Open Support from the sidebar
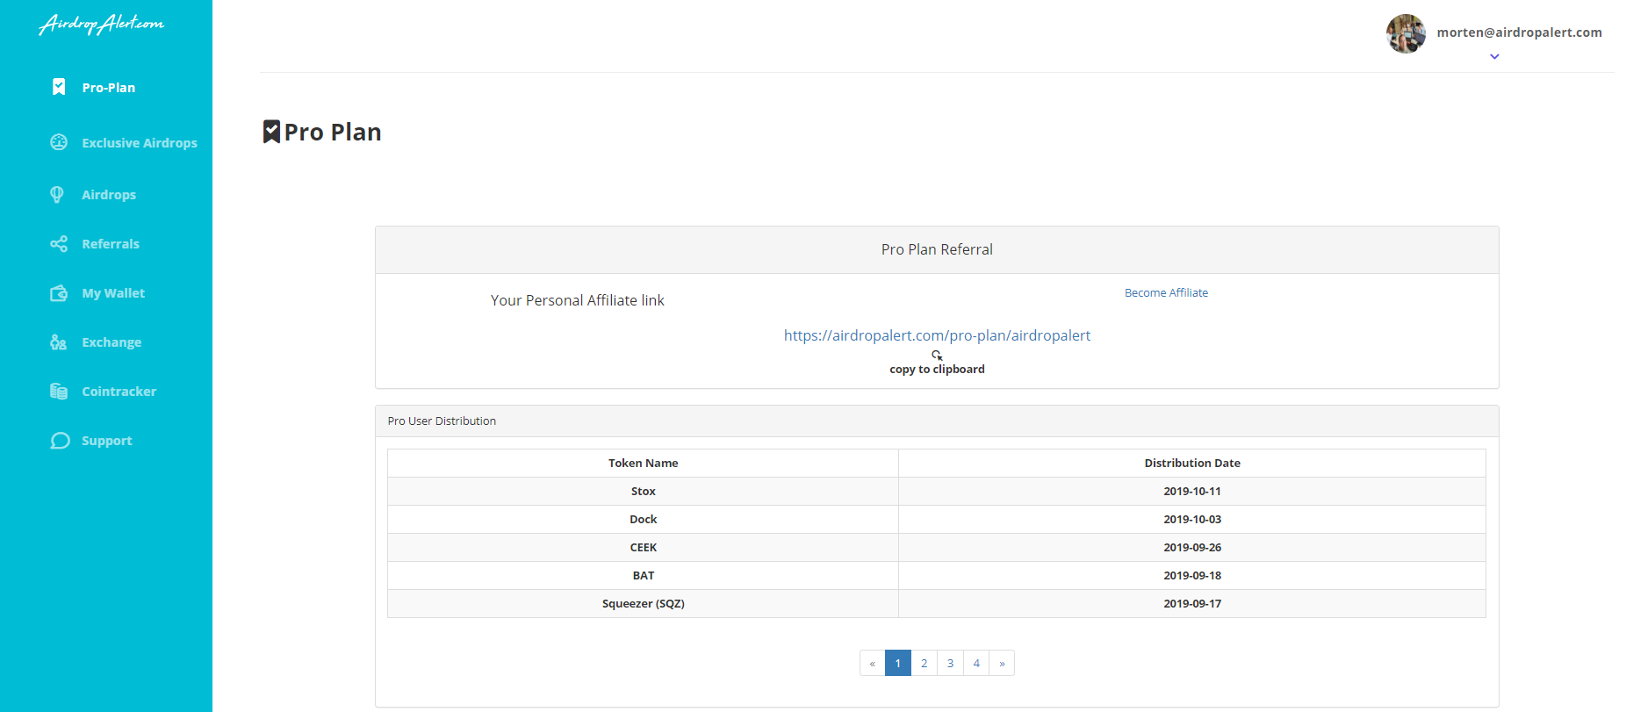The image size is (1626, 712). coord(107,441)
